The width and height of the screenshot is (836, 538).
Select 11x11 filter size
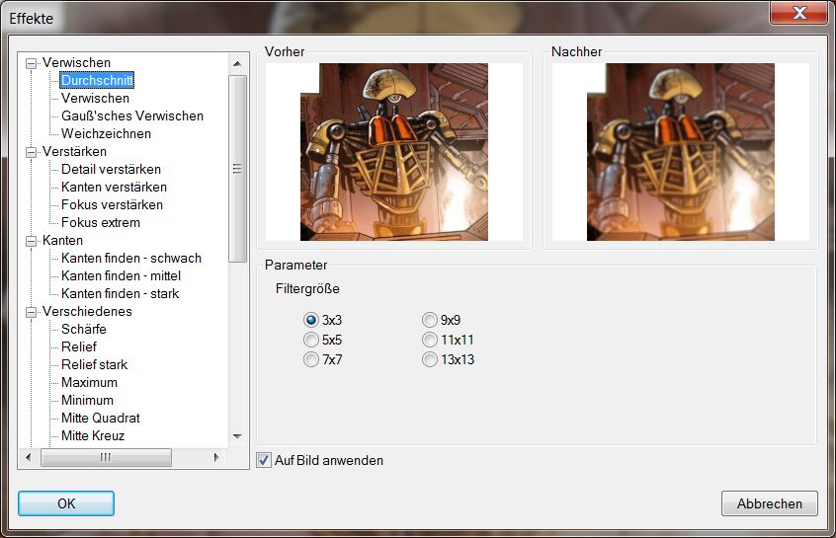[448, 340]
